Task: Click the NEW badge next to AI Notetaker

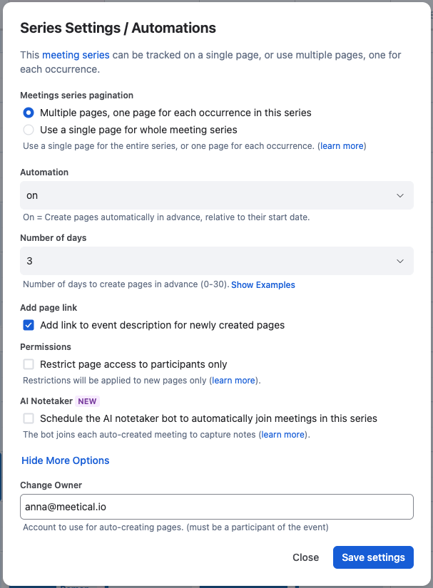Action: 88,401
